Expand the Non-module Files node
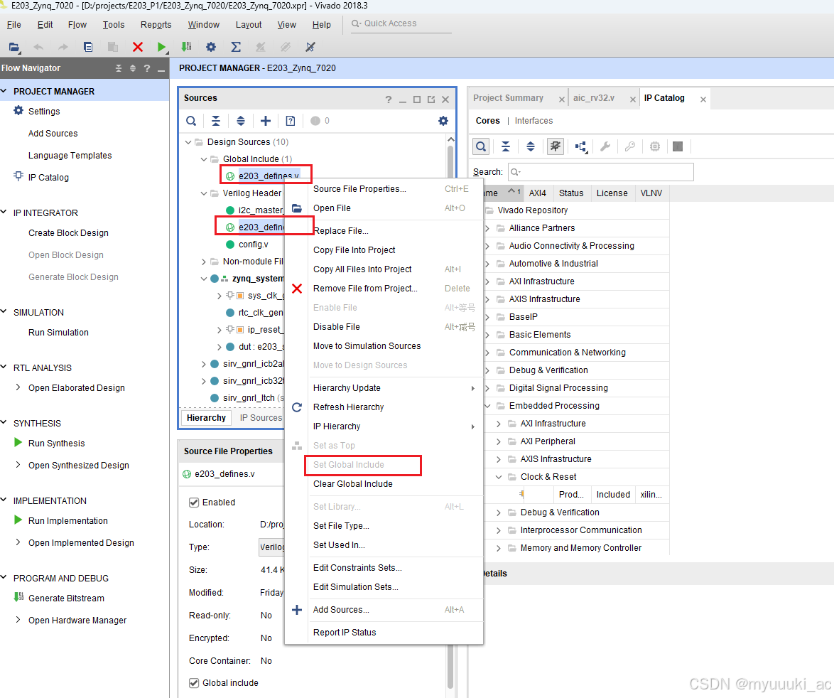This screenshot has width=834, height=698. pyautogui.click(x=204, y=262)
